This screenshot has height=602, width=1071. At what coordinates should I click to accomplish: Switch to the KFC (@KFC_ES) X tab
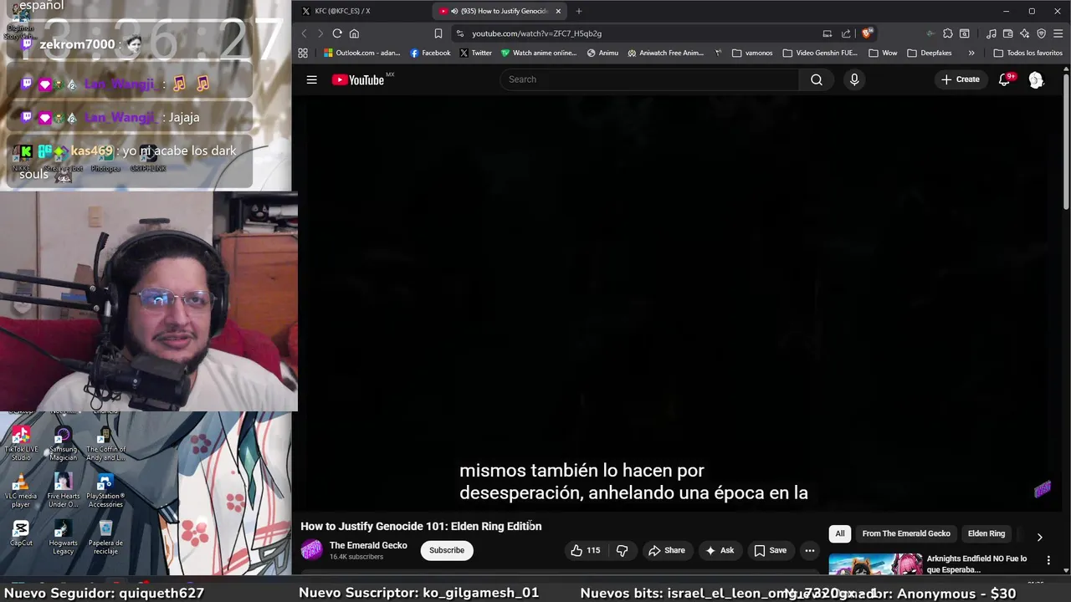pyautogui.click(x=360, y=11)
